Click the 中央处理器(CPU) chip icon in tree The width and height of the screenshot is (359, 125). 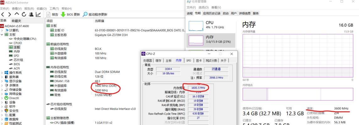(x=11, y=39)
